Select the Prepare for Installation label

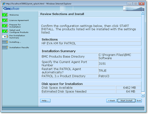[15, 26]
